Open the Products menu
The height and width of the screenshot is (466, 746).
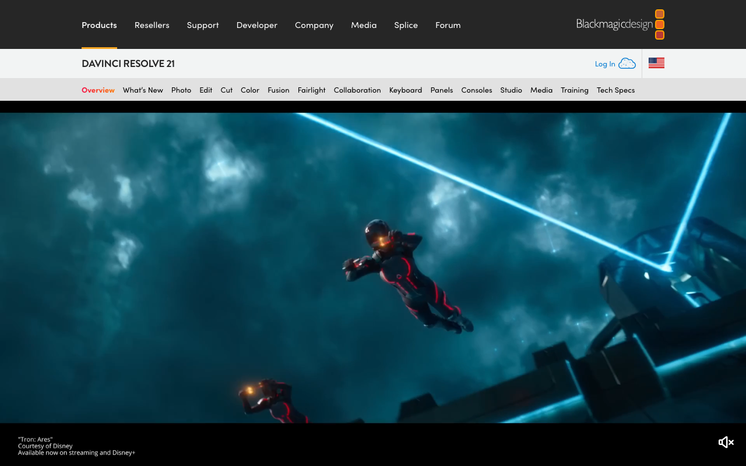click(99, 25)
